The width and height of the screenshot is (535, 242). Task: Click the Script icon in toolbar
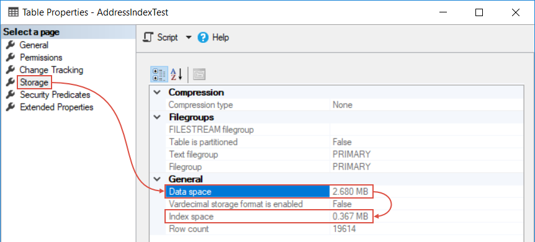pos(148,37)
